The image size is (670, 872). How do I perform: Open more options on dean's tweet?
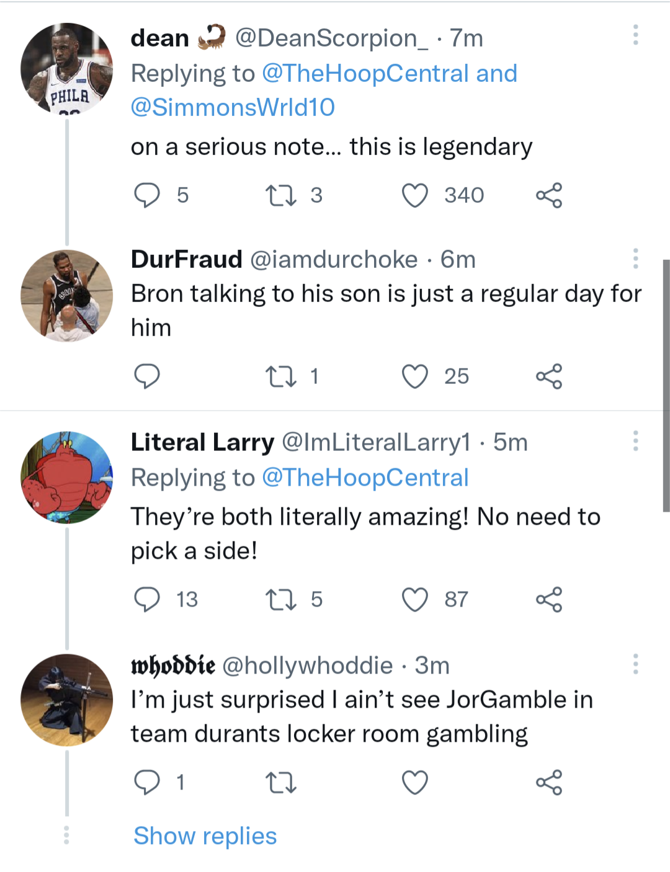pos(635,35)
